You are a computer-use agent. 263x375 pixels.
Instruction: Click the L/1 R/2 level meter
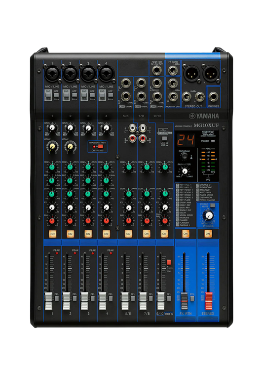coord(208,161)
